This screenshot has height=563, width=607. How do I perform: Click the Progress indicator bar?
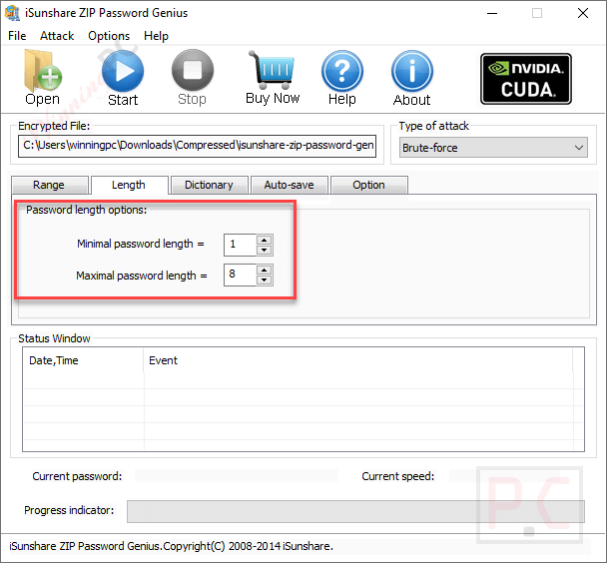tap(355, 511)
